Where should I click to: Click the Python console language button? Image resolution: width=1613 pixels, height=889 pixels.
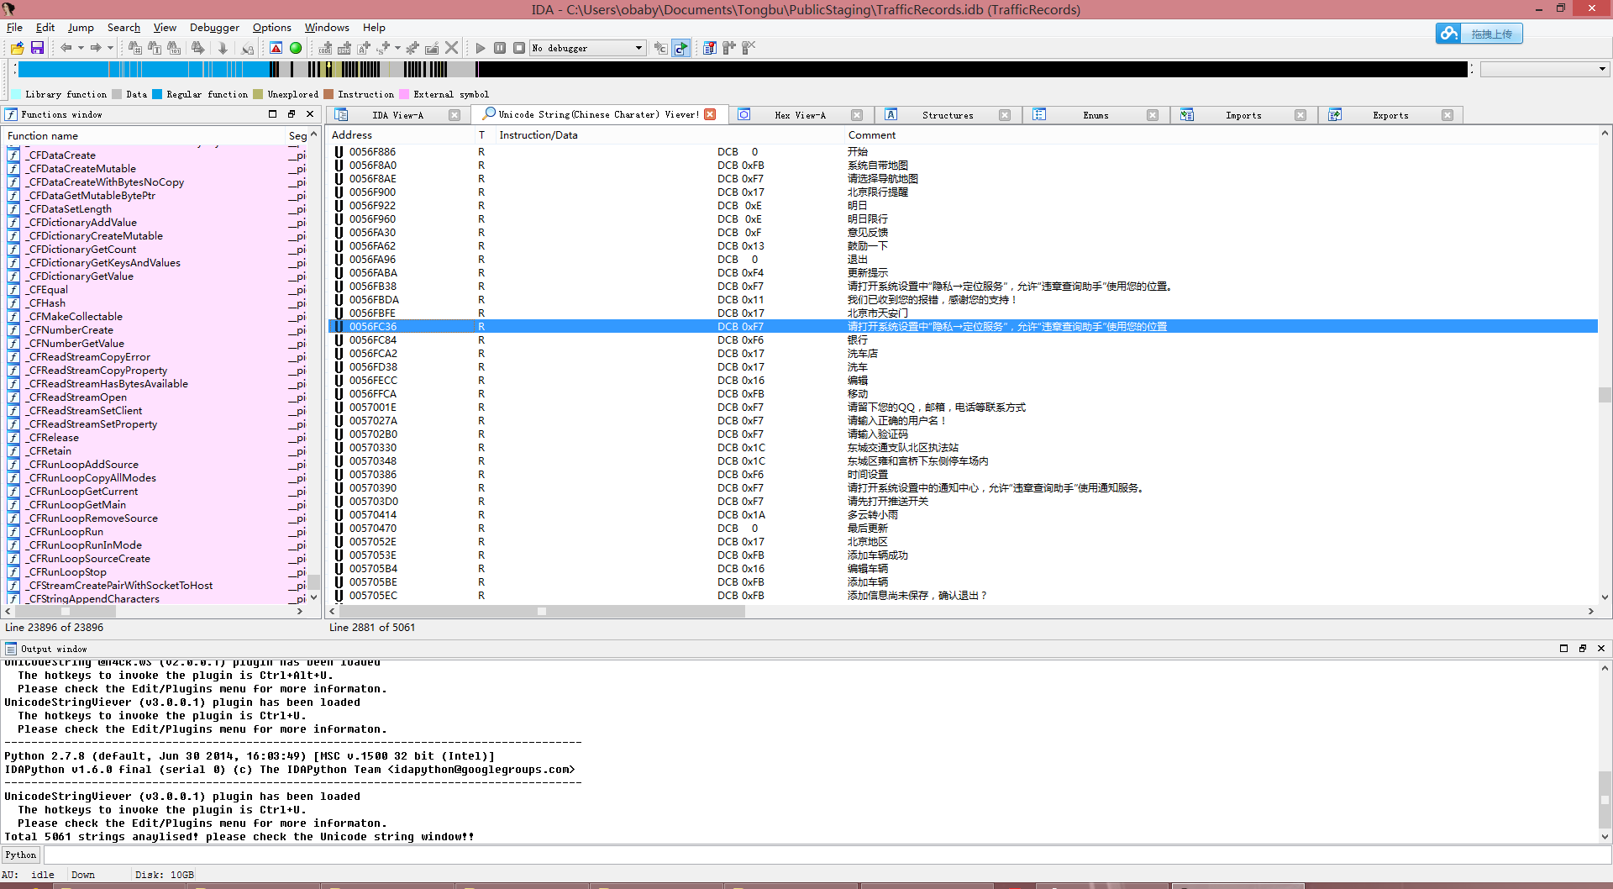pos(21,855)
